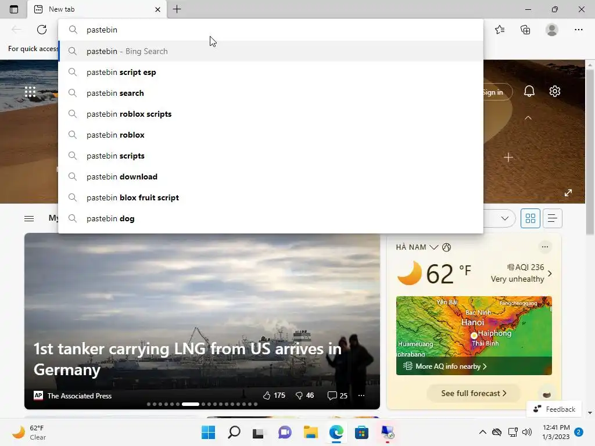This screenshot has height=446, width=595.
Task: Switch feed to list view
Action: 553,218
